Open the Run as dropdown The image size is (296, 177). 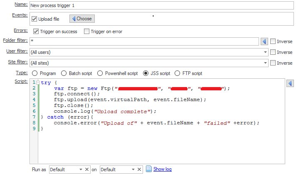[80, 170]
